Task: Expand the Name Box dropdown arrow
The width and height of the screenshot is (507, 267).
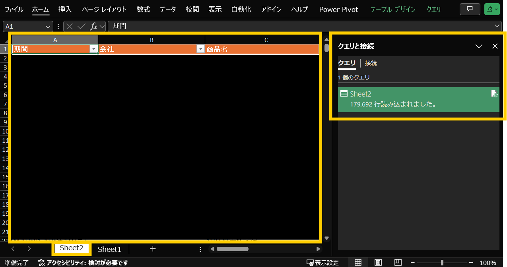Action: (49, 26)
